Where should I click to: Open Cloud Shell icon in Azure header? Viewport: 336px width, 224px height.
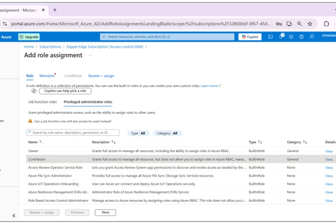[x=271, y=37]
